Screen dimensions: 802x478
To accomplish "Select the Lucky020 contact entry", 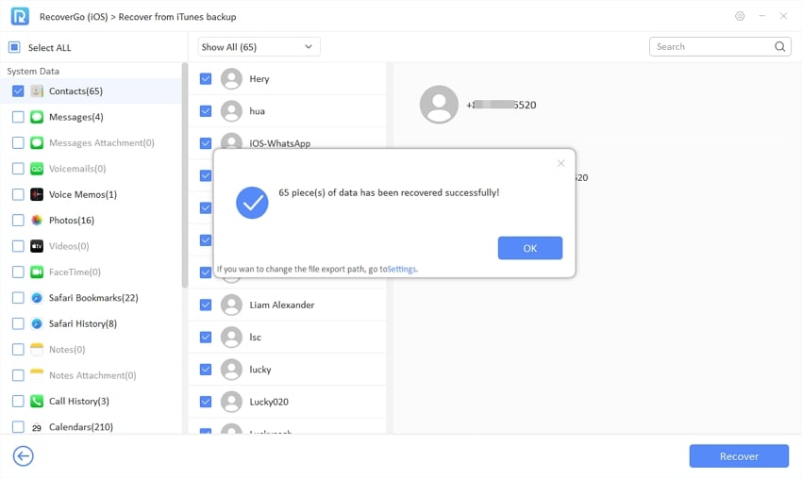I will (x=269, y=402).
